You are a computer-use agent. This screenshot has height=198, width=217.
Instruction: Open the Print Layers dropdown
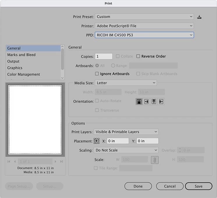(126, 132)
